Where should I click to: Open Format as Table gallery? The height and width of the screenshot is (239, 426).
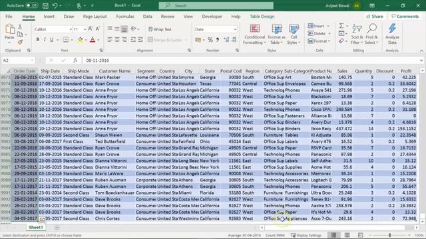coord(277,35)
